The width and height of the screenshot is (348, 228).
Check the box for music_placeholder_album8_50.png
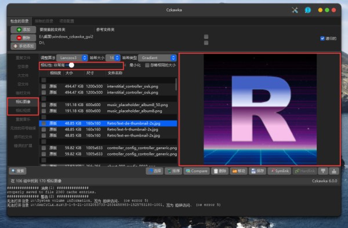click(43, 105)
